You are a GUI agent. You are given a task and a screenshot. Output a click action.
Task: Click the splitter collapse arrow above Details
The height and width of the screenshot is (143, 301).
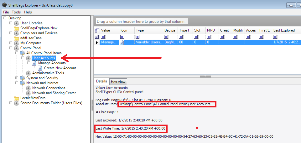(205, 76)
